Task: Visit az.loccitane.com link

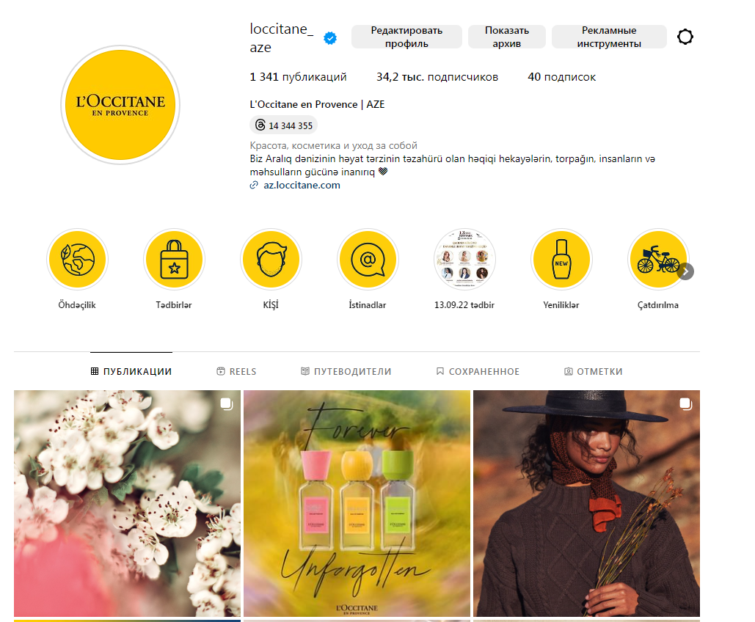Action: pyautogui.click(x=302, y=186)
